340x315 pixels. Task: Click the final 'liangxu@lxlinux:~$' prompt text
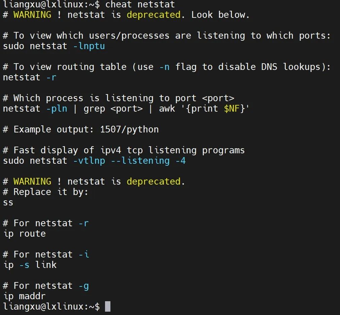click(x=52, y=307)
